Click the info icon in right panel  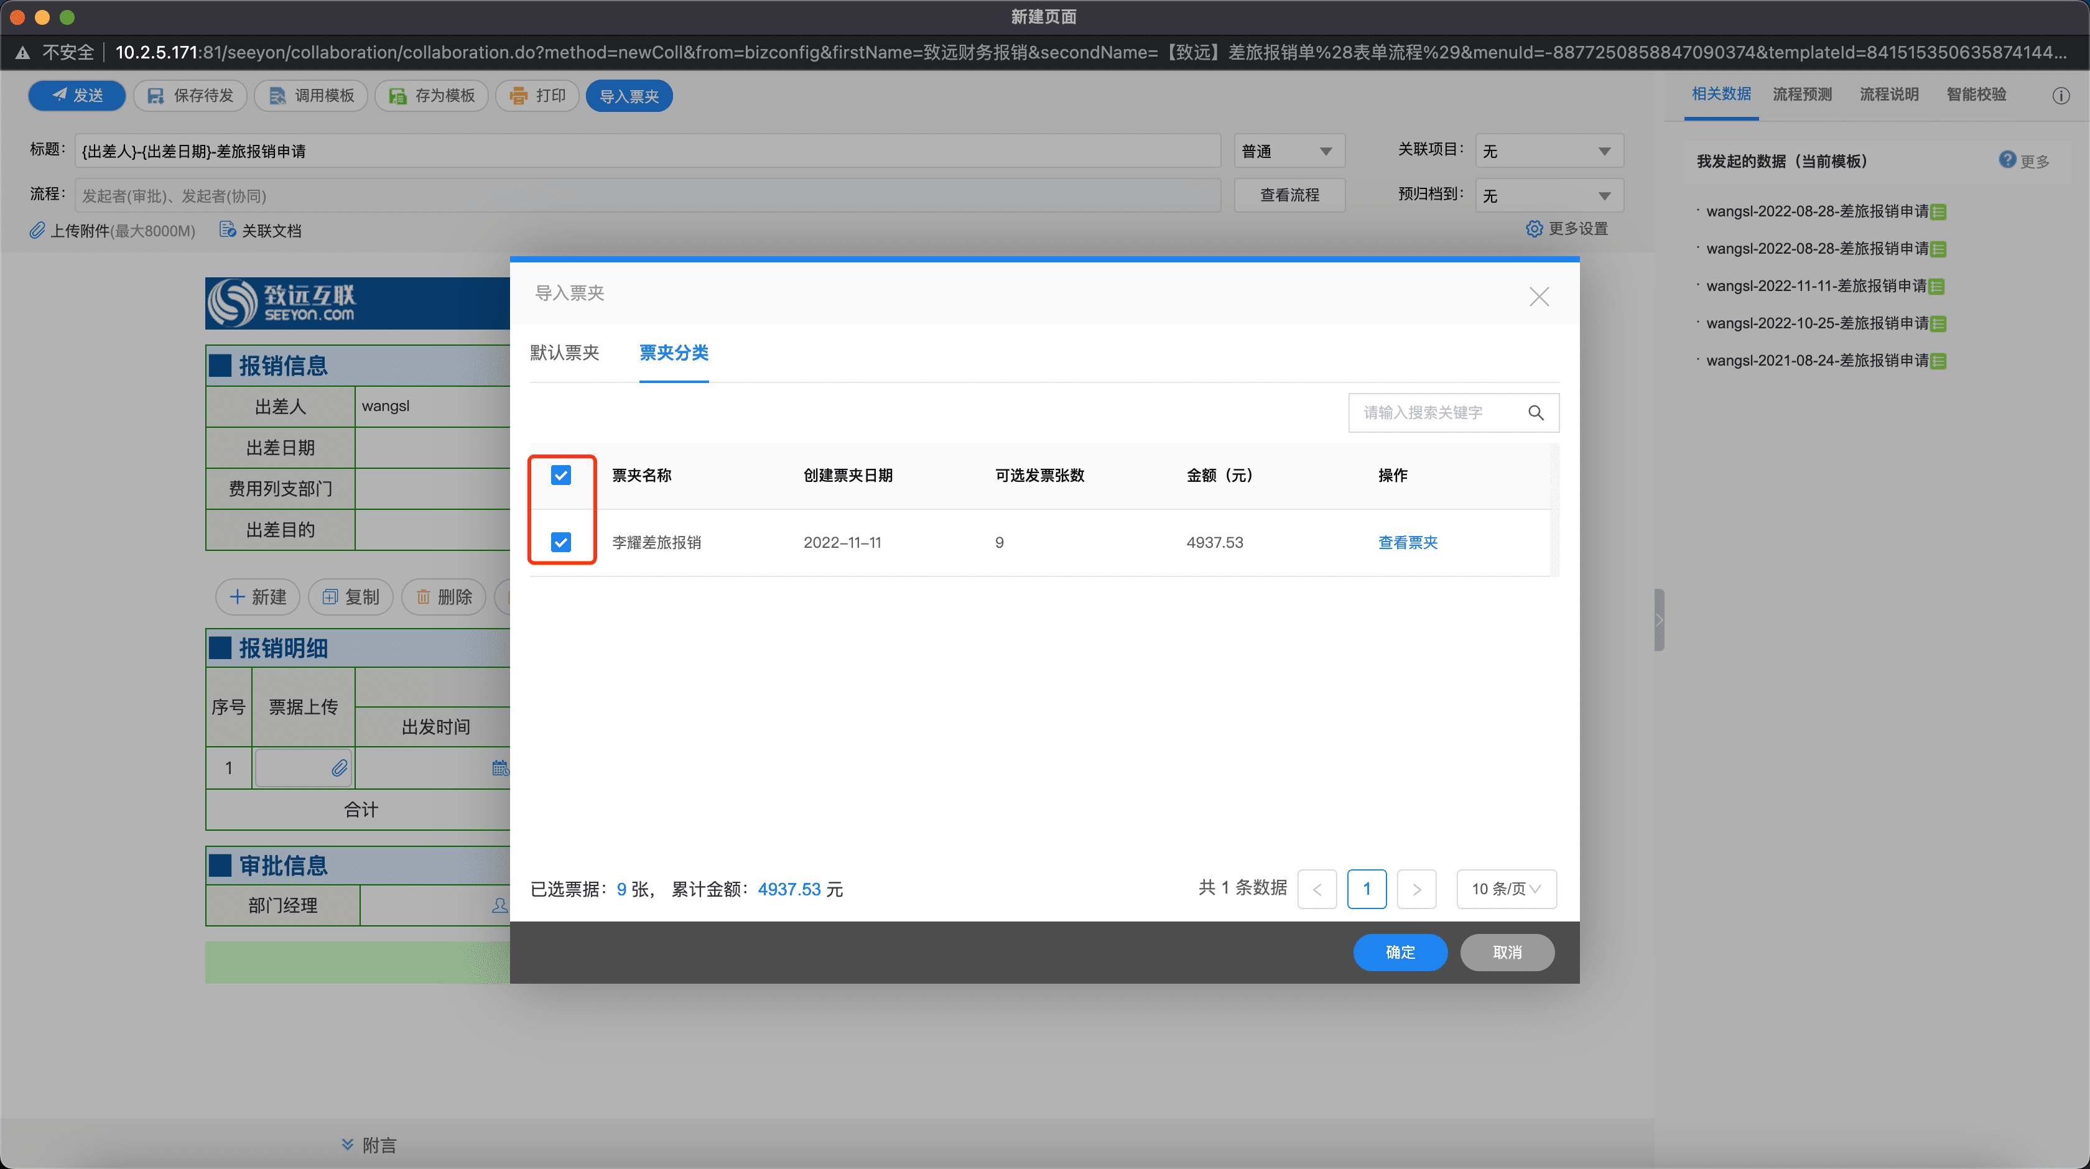pos(2060,96)
